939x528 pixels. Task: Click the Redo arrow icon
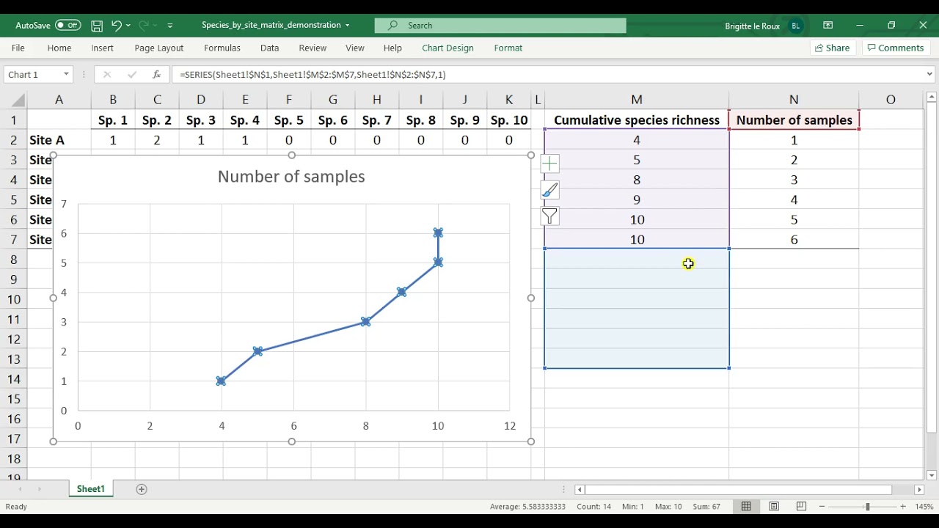(144, 25)
